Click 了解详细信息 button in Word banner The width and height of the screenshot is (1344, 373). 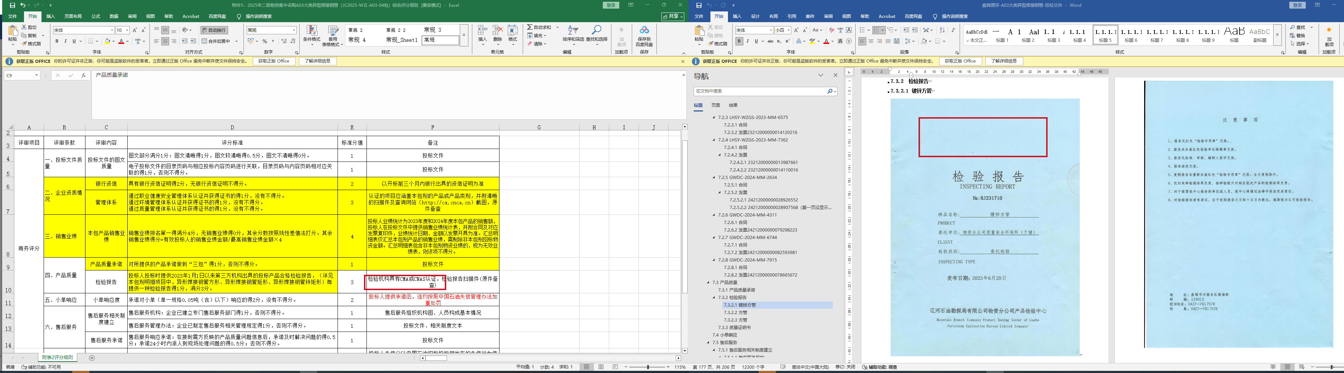[1004, 61]
